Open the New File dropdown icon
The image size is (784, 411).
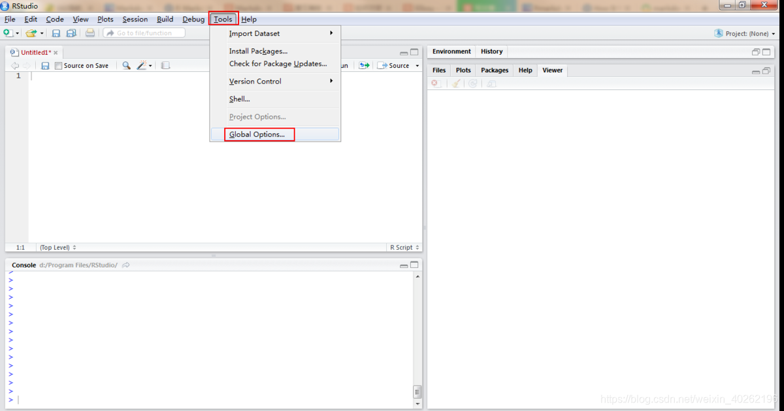coord(8,33)
